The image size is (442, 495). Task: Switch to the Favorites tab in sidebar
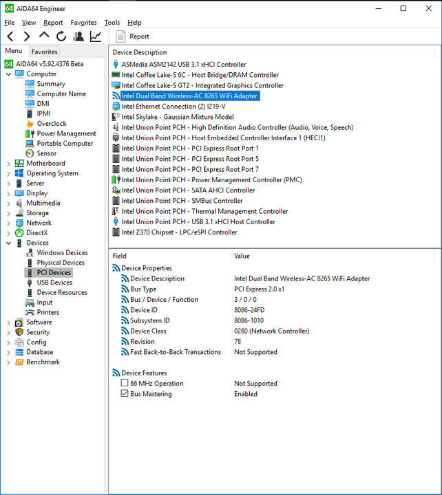44,52
